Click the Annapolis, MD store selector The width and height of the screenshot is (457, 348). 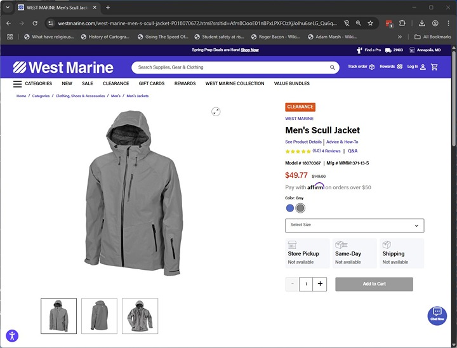[425, 50]
